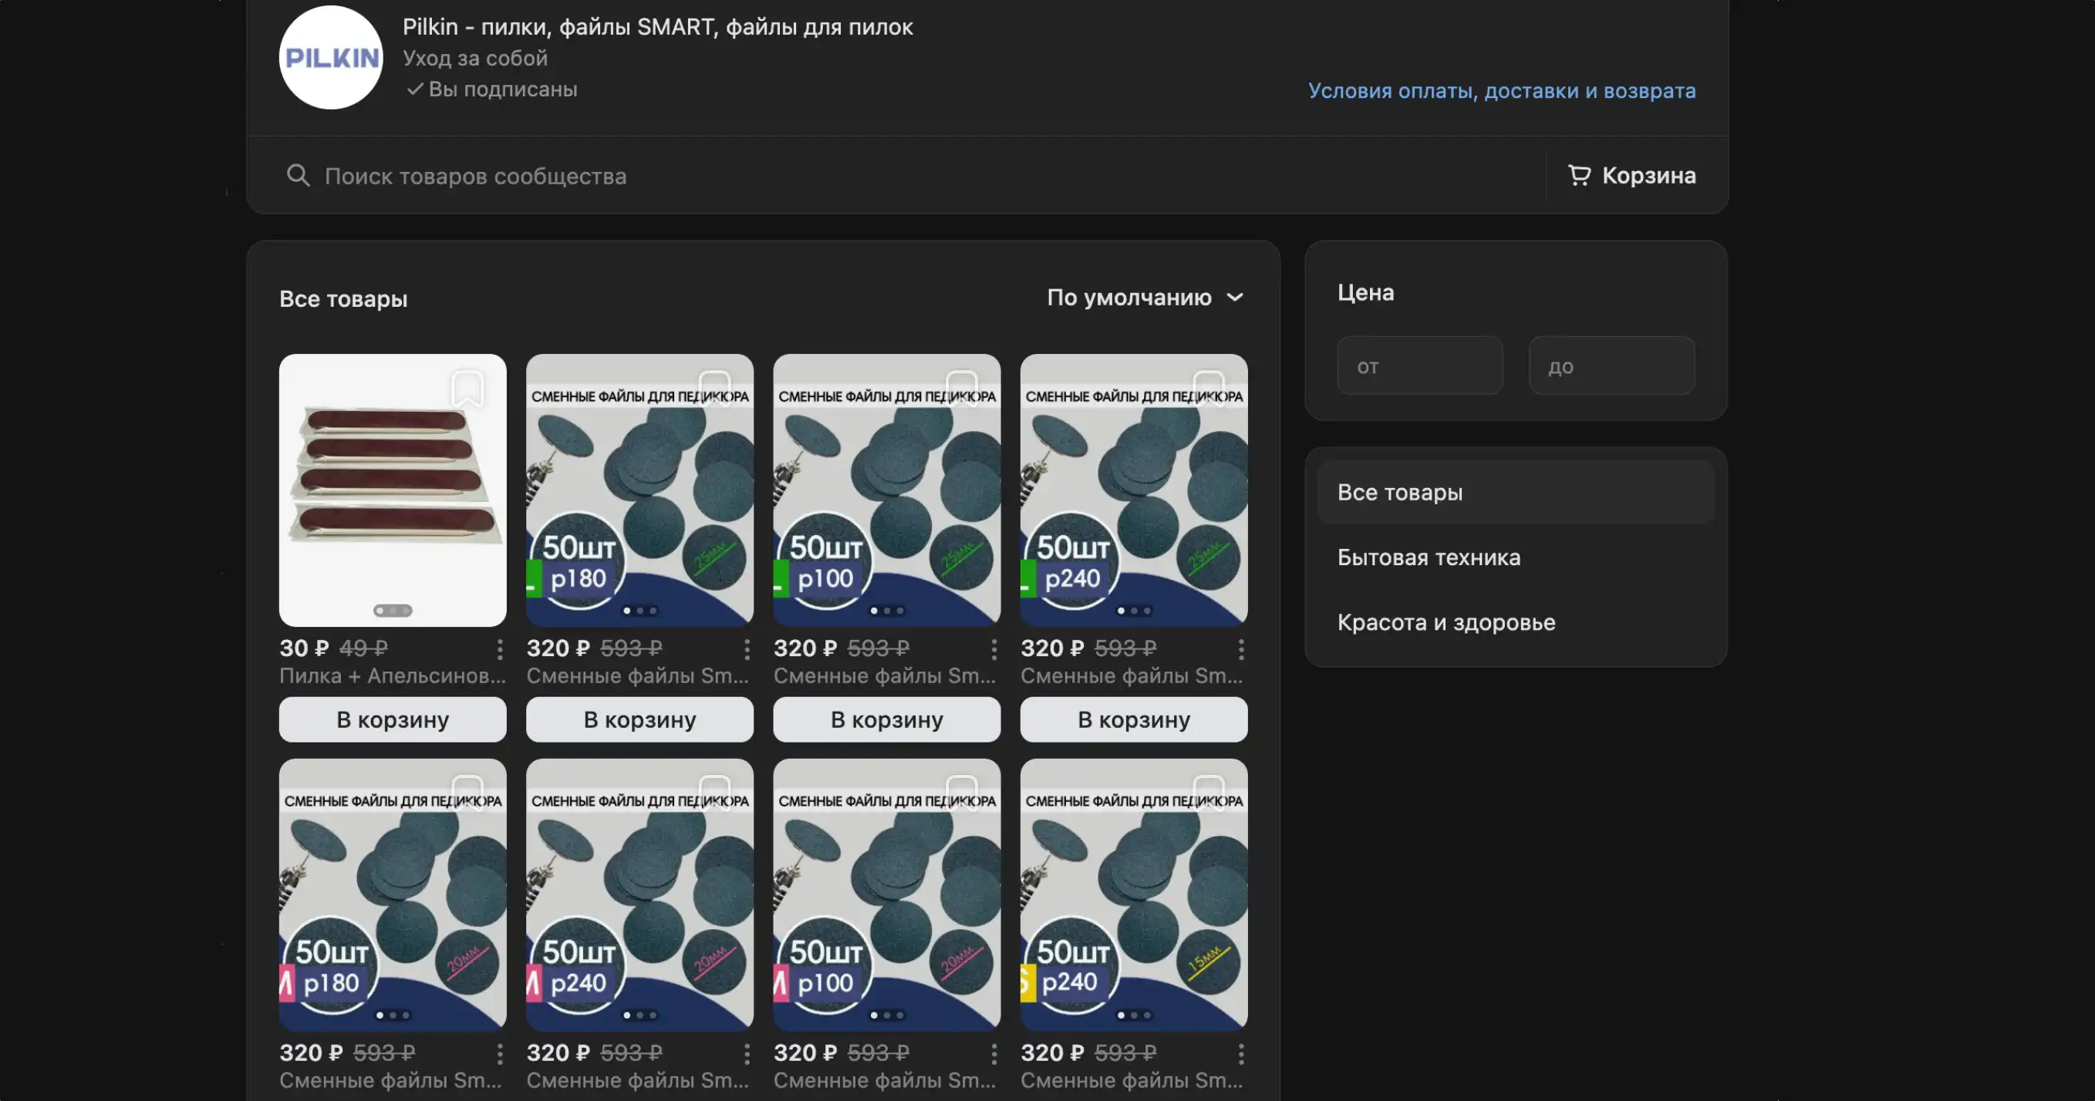Screen dimensions: 2095x1101
Task: Click the PILKIN community logo
Action: click(331, 58)
